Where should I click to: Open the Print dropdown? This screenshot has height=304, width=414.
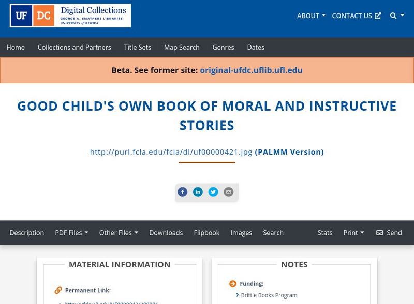click(353, 233)
